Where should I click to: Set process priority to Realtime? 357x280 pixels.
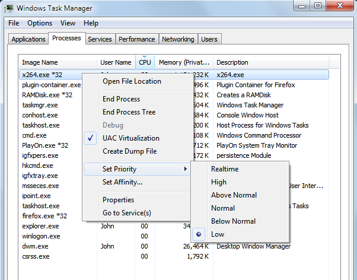(x=225, y=169)
